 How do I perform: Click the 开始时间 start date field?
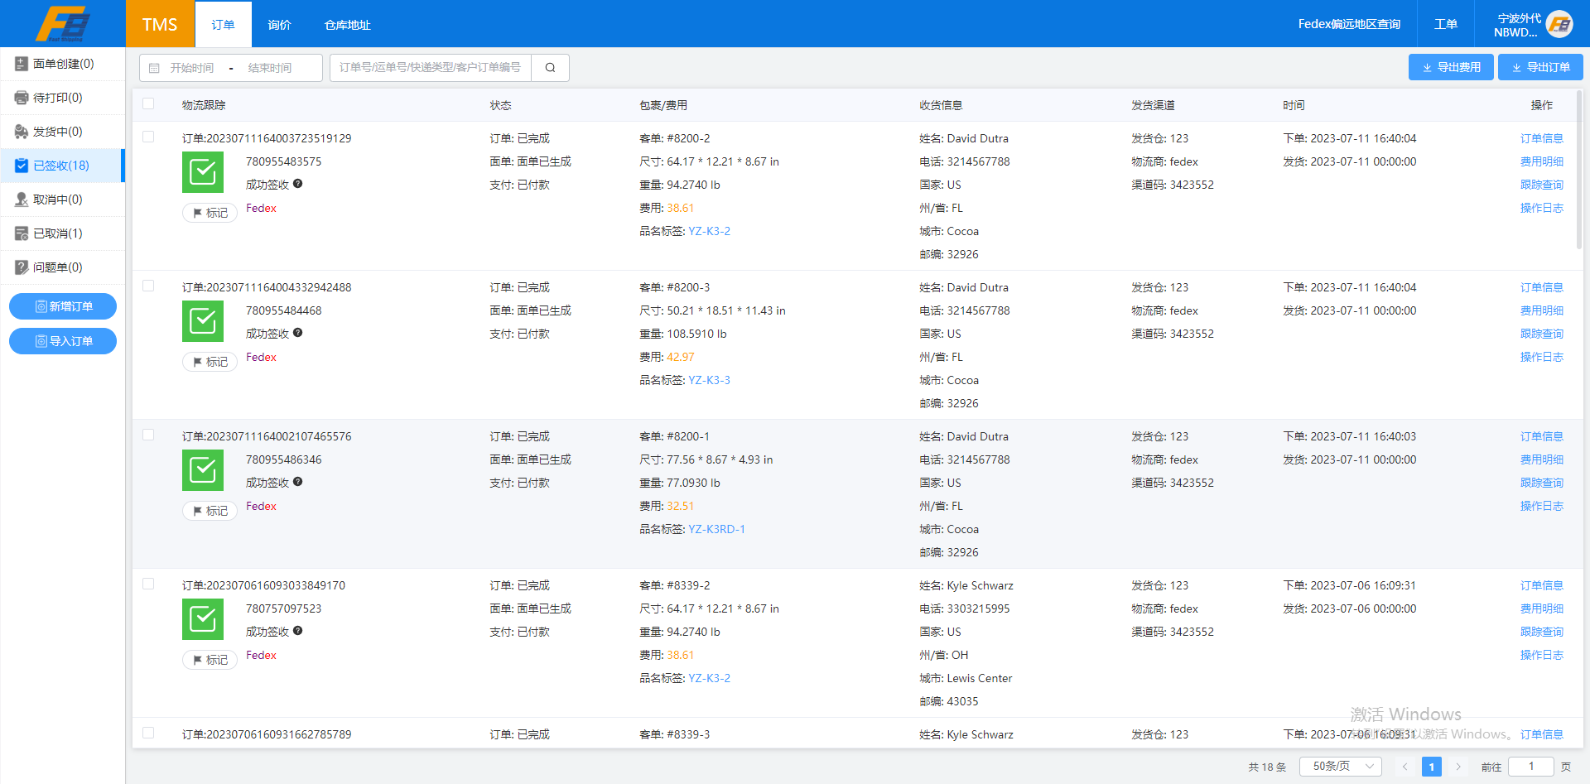[192, 68]
